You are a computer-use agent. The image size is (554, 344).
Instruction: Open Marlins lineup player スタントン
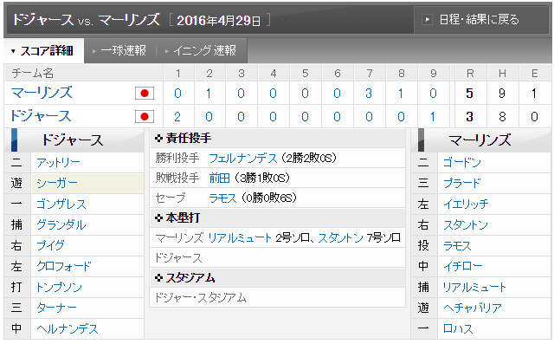tap(466, 224)
